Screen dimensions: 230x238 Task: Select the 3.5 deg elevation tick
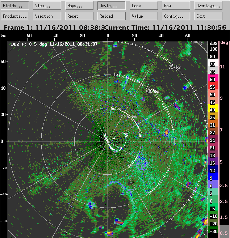[x=223, y=185]
